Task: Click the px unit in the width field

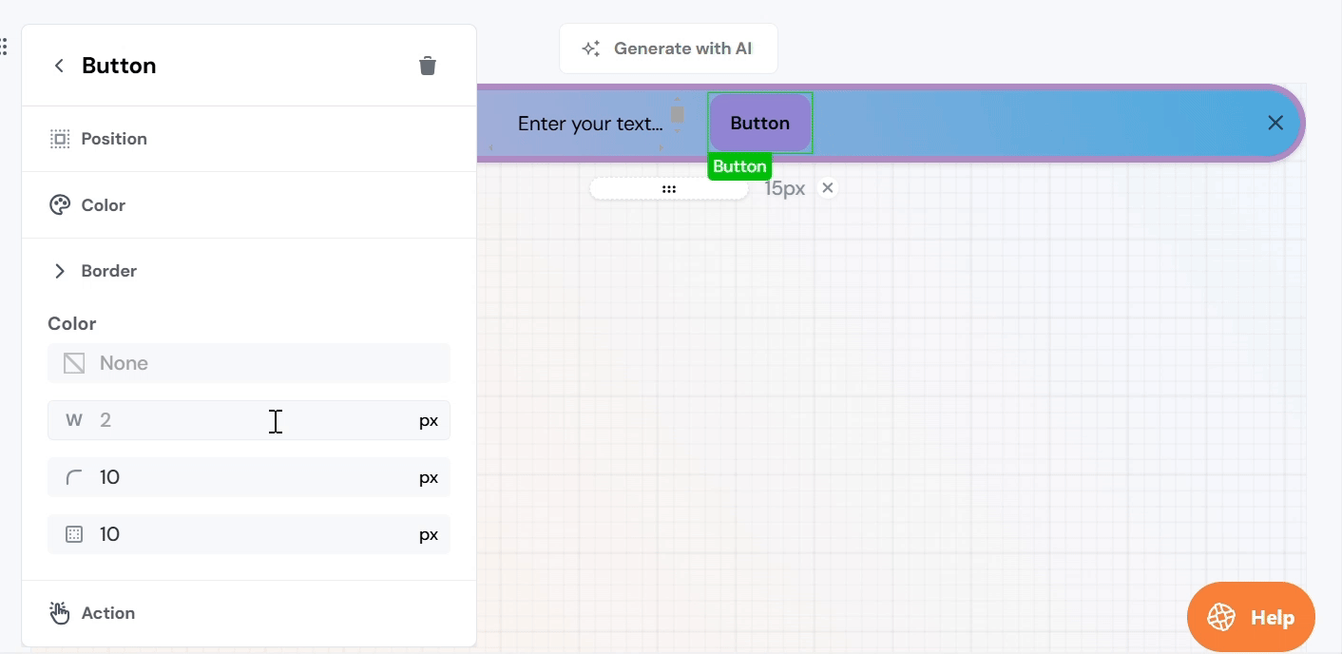Action: click(429, 420)
